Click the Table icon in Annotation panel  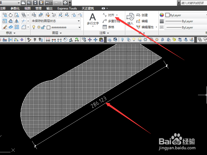[105, 27]
